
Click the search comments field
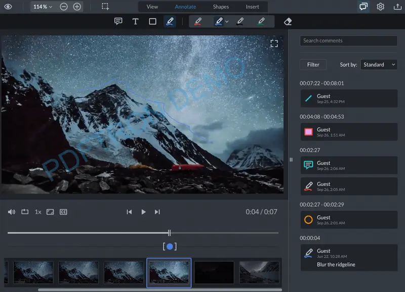tap(348, 40)
